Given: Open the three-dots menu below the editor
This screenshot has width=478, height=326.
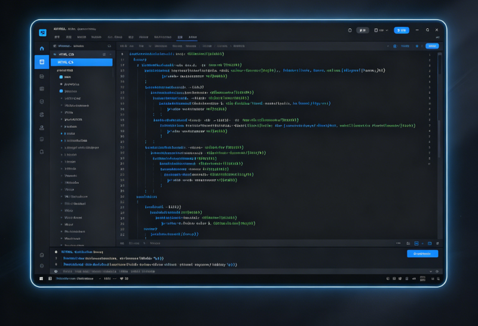Looking at the screenshot, I should tap(398, 243).
